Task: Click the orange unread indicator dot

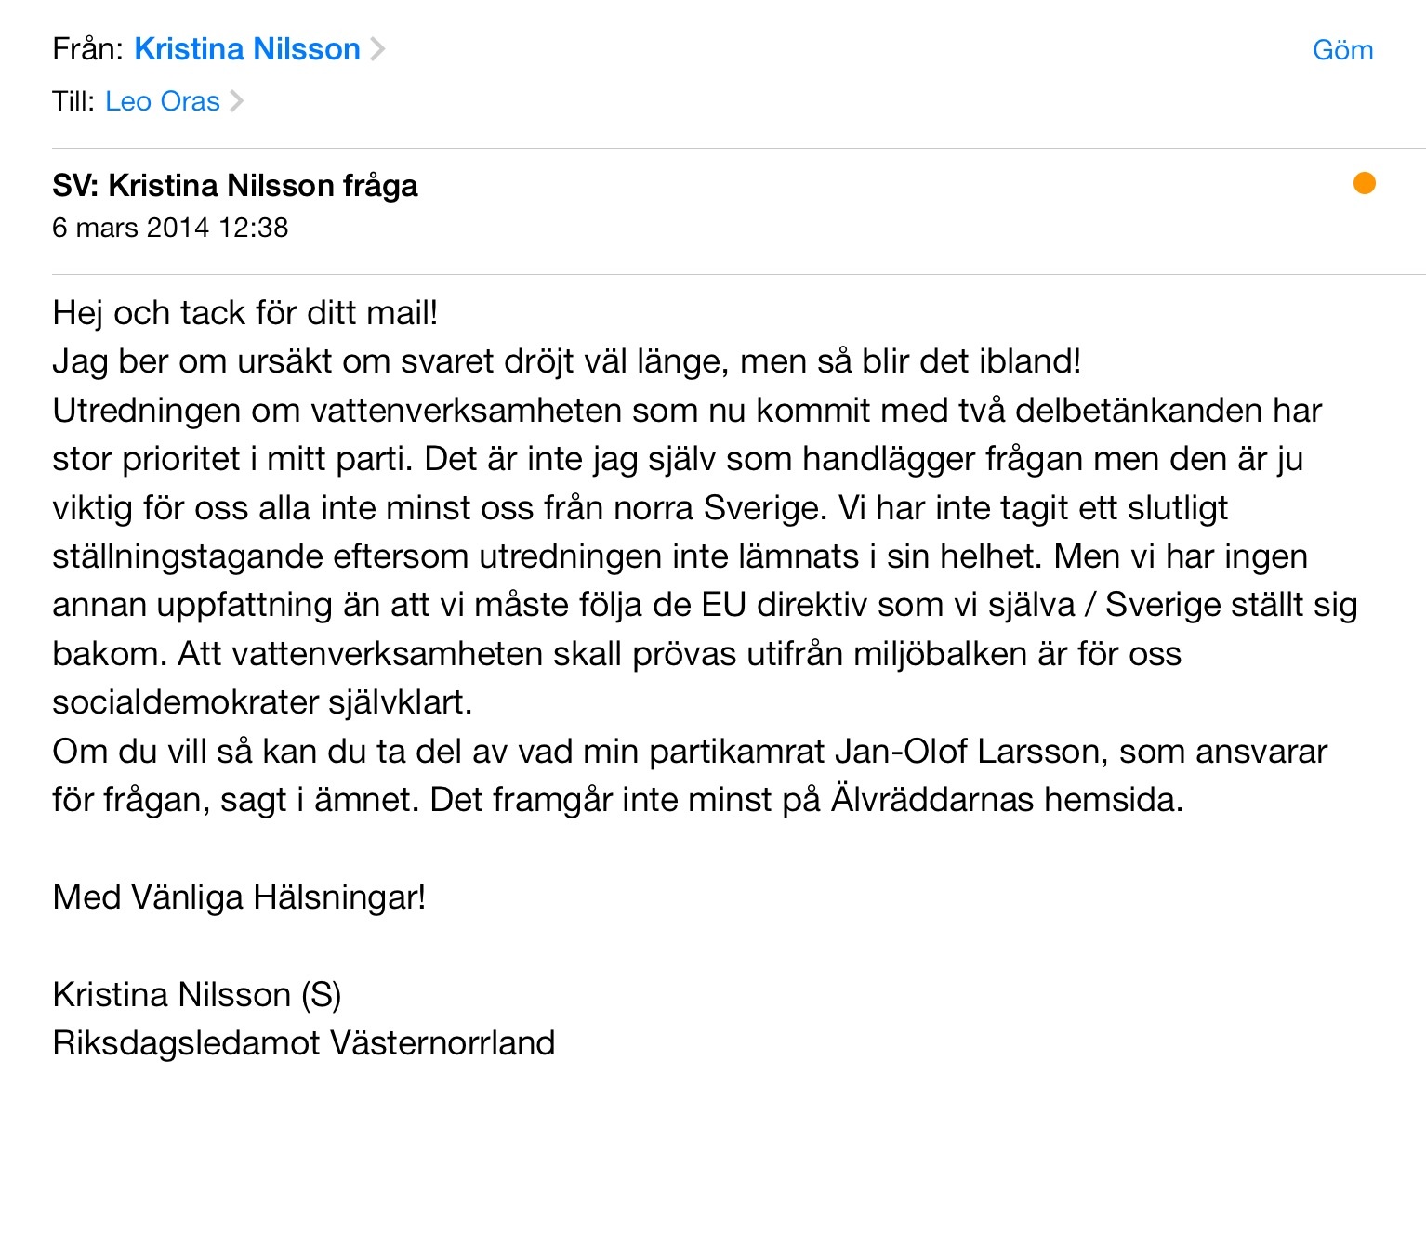Action: (x=1364, y=183)
